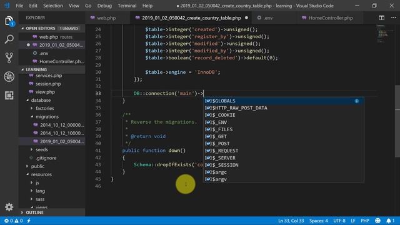Open .env in Open Editors list
Screen dimensions: 400x225
coord(52,53)
